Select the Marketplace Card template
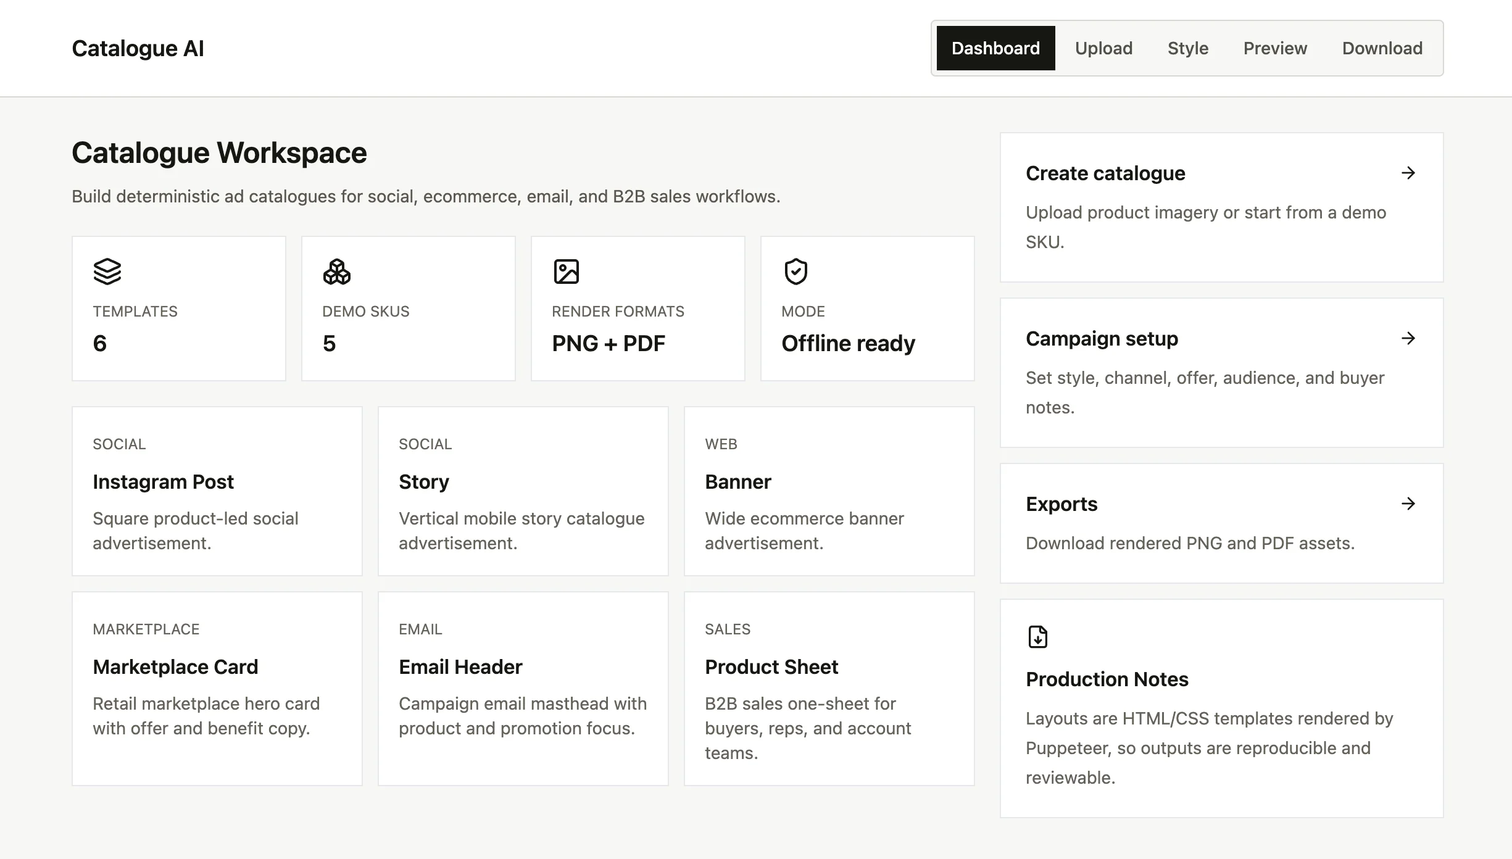Image resolution: width=1512 pixels, height=859 pixels. [217, 689]
